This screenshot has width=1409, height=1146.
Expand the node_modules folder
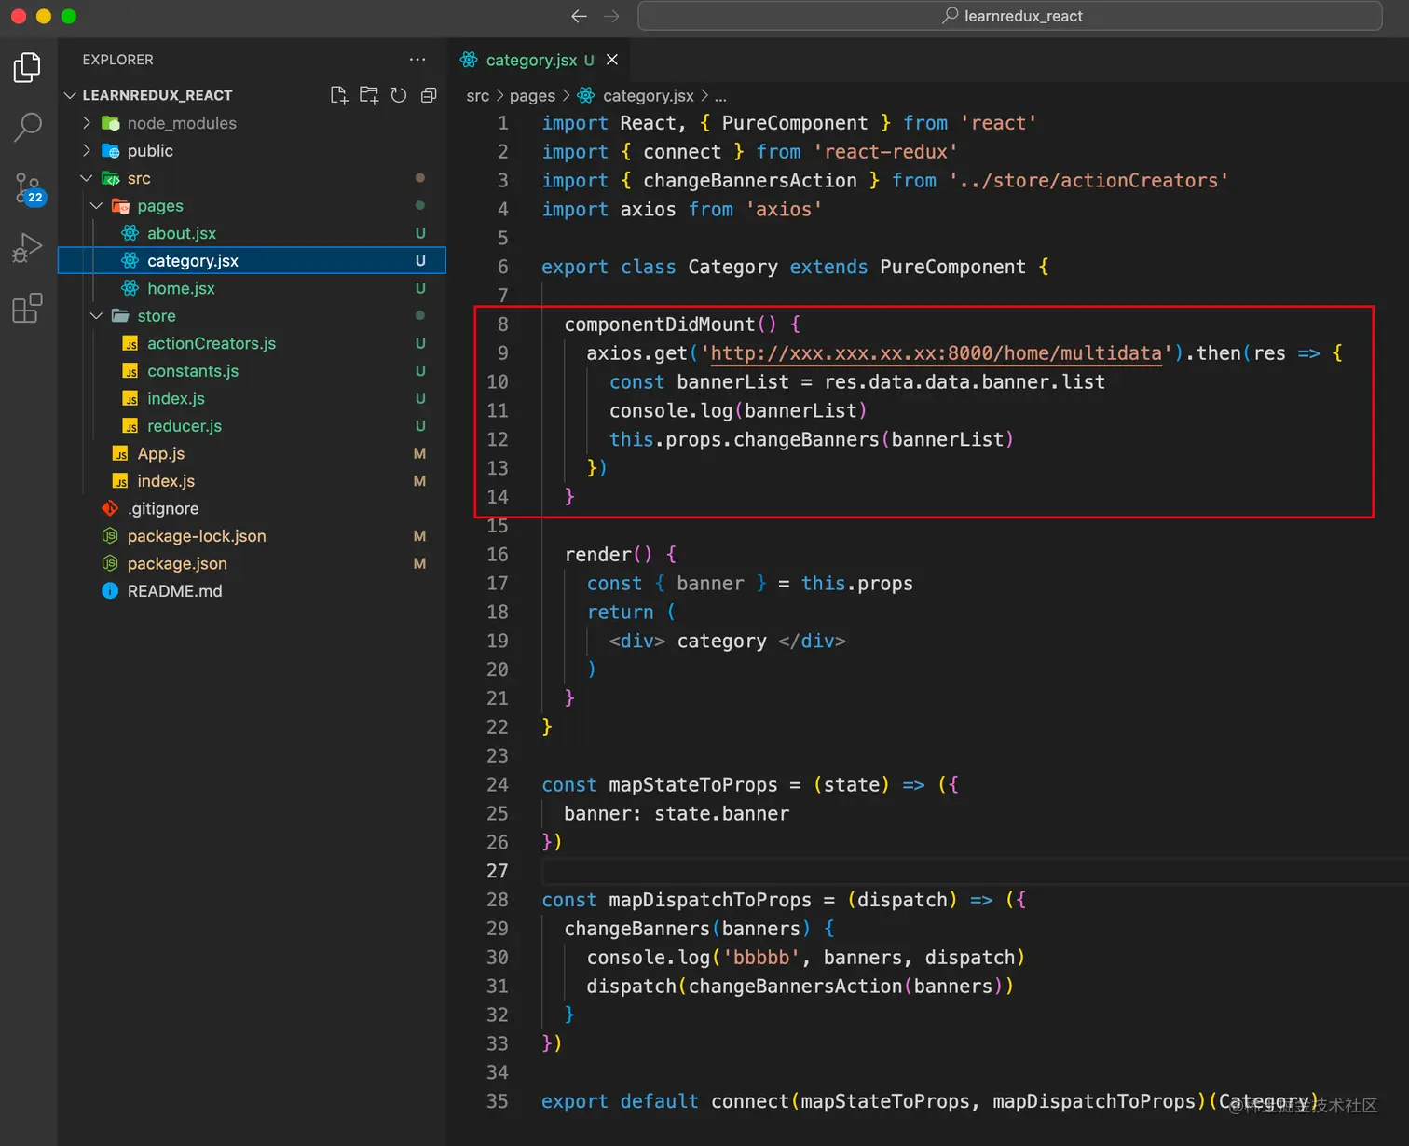tap(182, 123)
